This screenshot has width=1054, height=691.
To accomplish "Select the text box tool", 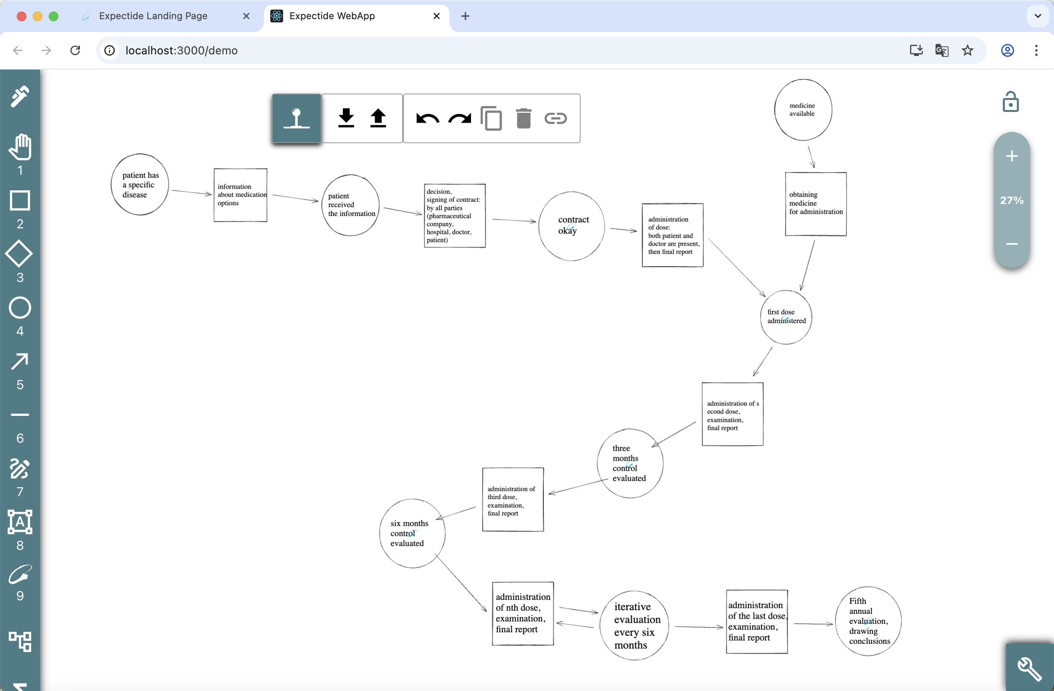I will click(x=20, y=522).
